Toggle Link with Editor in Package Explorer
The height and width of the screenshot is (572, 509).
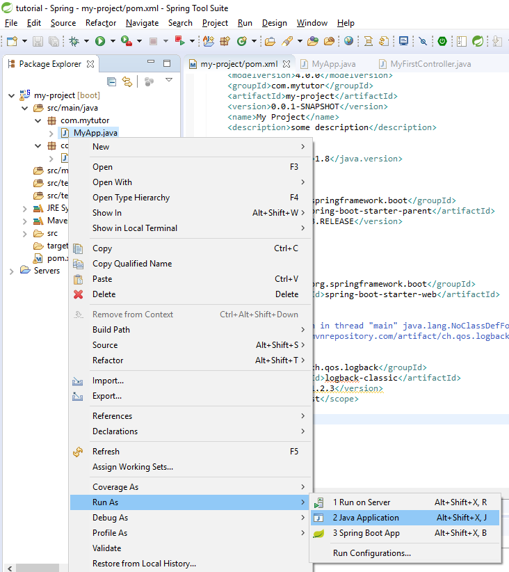tap(127, 81)
